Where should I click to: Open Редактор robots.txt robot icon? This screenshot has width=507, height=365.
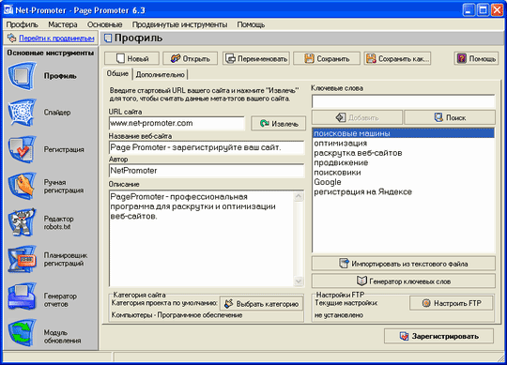pos(22,222)
